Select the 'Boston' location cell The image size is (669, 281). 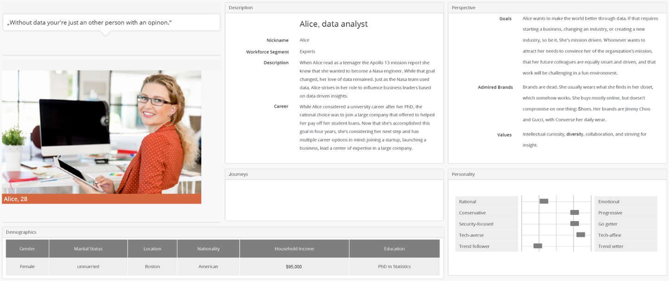point(152,267)
